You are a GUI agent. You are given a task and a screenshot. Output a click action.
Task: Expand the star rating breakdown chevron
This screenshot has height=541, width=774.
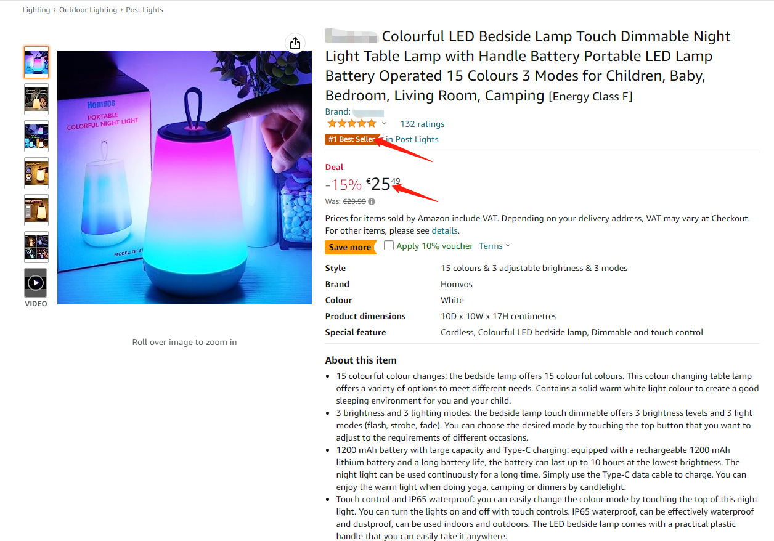click(384, 124)
